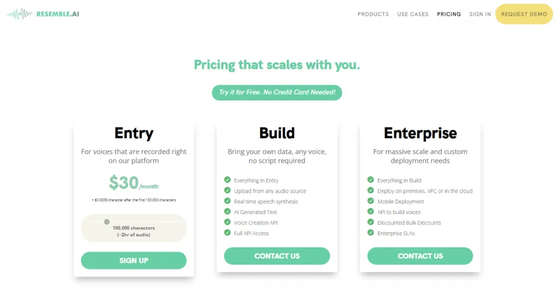The image size is (560, 289).
Task: Click the Sign In link
Action: [480, 14]
